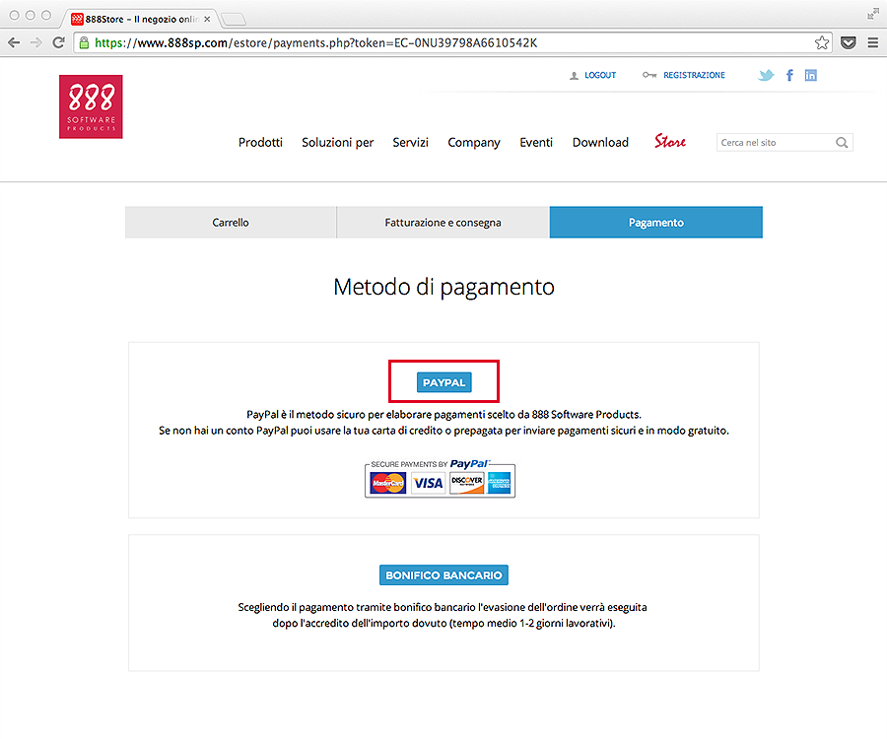The image size is (887, 739).
Task: Choose the BONIFICO BANCARIO button
Action: pos(444,575)
